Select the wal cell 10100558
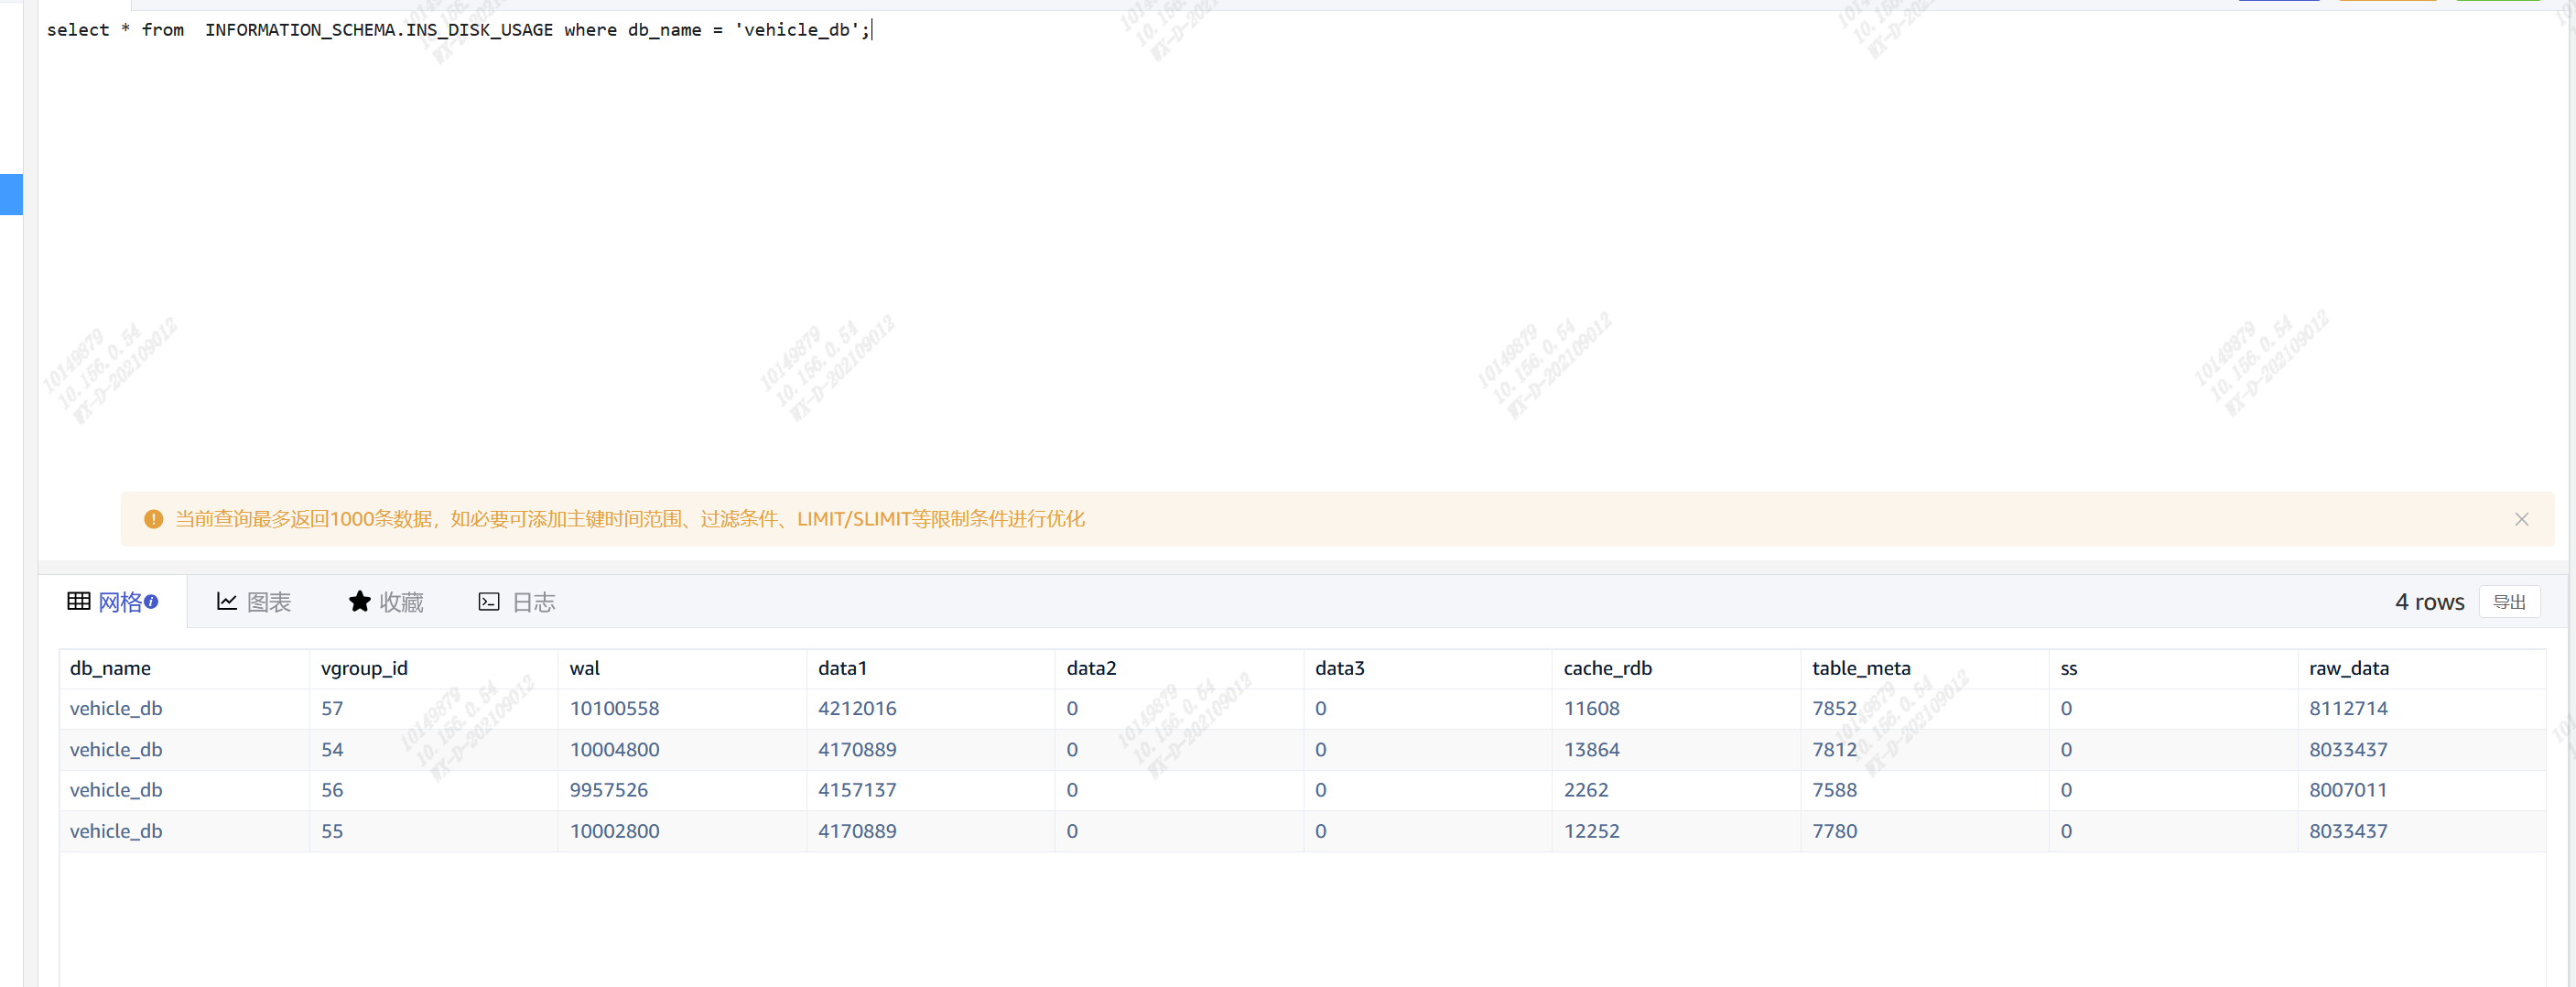Image resolution: width=2576 pixels, height=987 pixels. click(x=614, y=709)
